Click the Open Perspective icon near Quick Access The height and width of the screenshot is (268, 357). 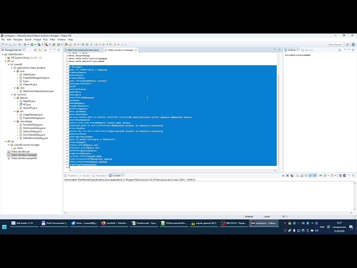348,45
